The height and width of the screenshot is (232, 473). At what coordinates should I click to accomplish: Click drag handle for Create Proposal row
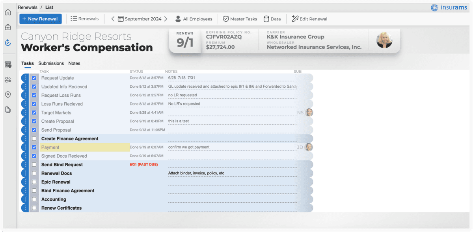tap(25, 121)
